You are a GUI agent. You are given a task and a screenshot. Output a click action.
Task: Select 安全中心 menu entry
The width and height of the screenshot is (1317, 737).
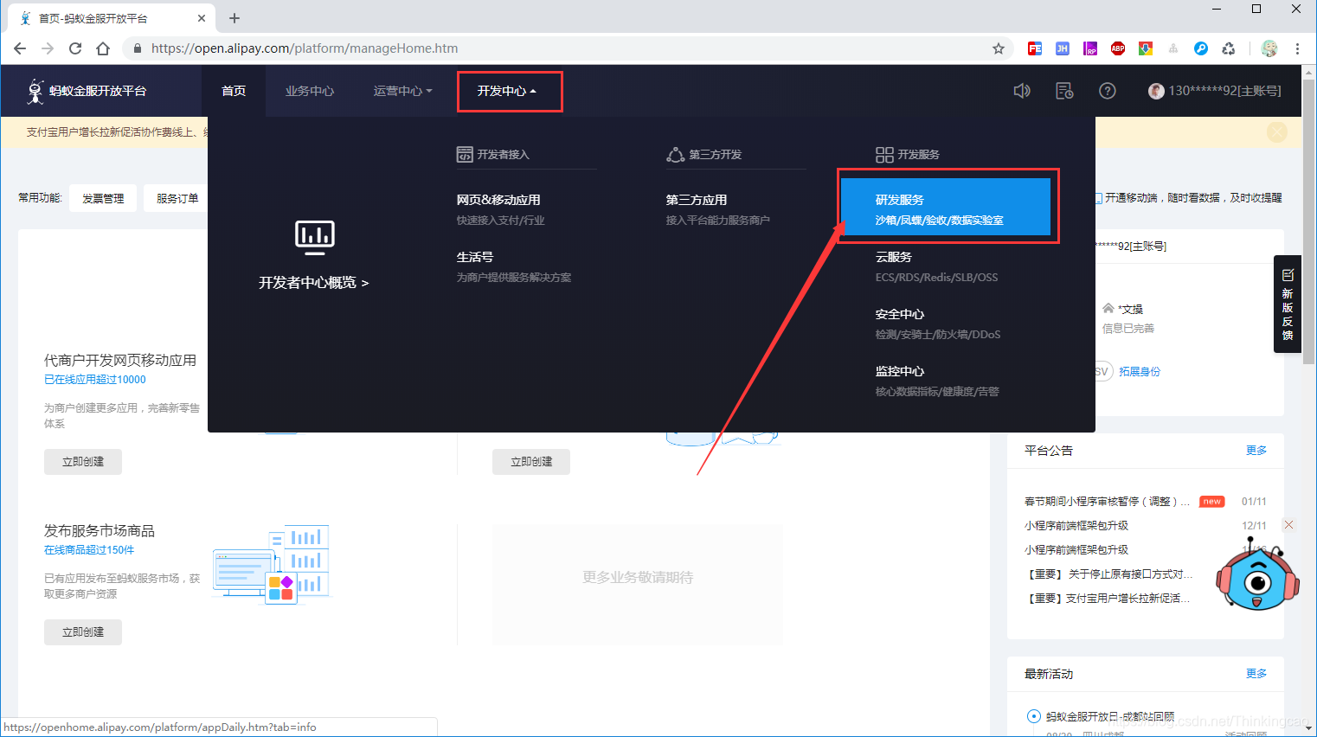900,314
